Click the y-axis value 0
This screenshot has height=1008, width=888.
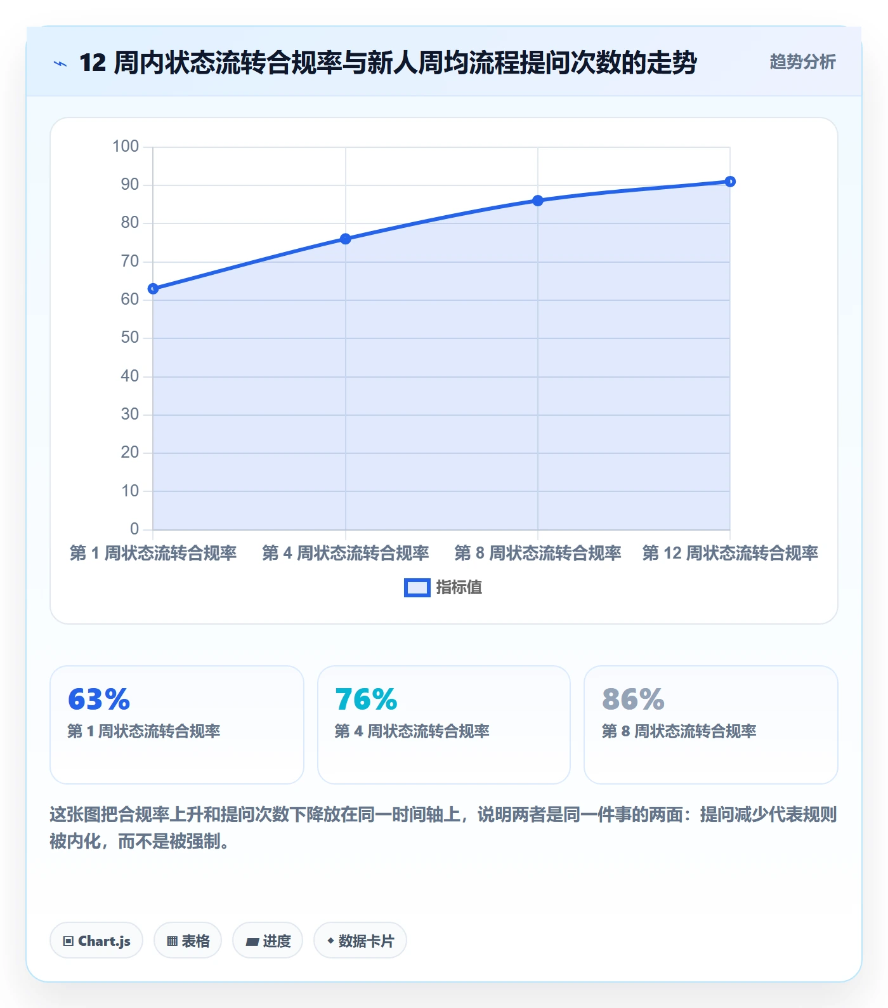pyautogui.click(x=134, y=529)
